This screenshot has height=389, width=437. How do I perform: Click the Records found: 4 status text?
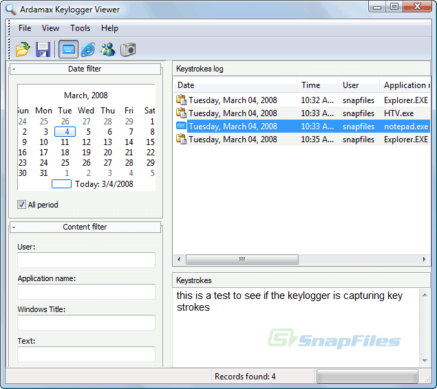pyautogui.click(x=245, y=377)
